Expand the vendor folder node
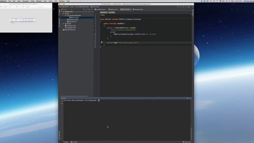This screenshot has height=143, width=254. [63, 24]
